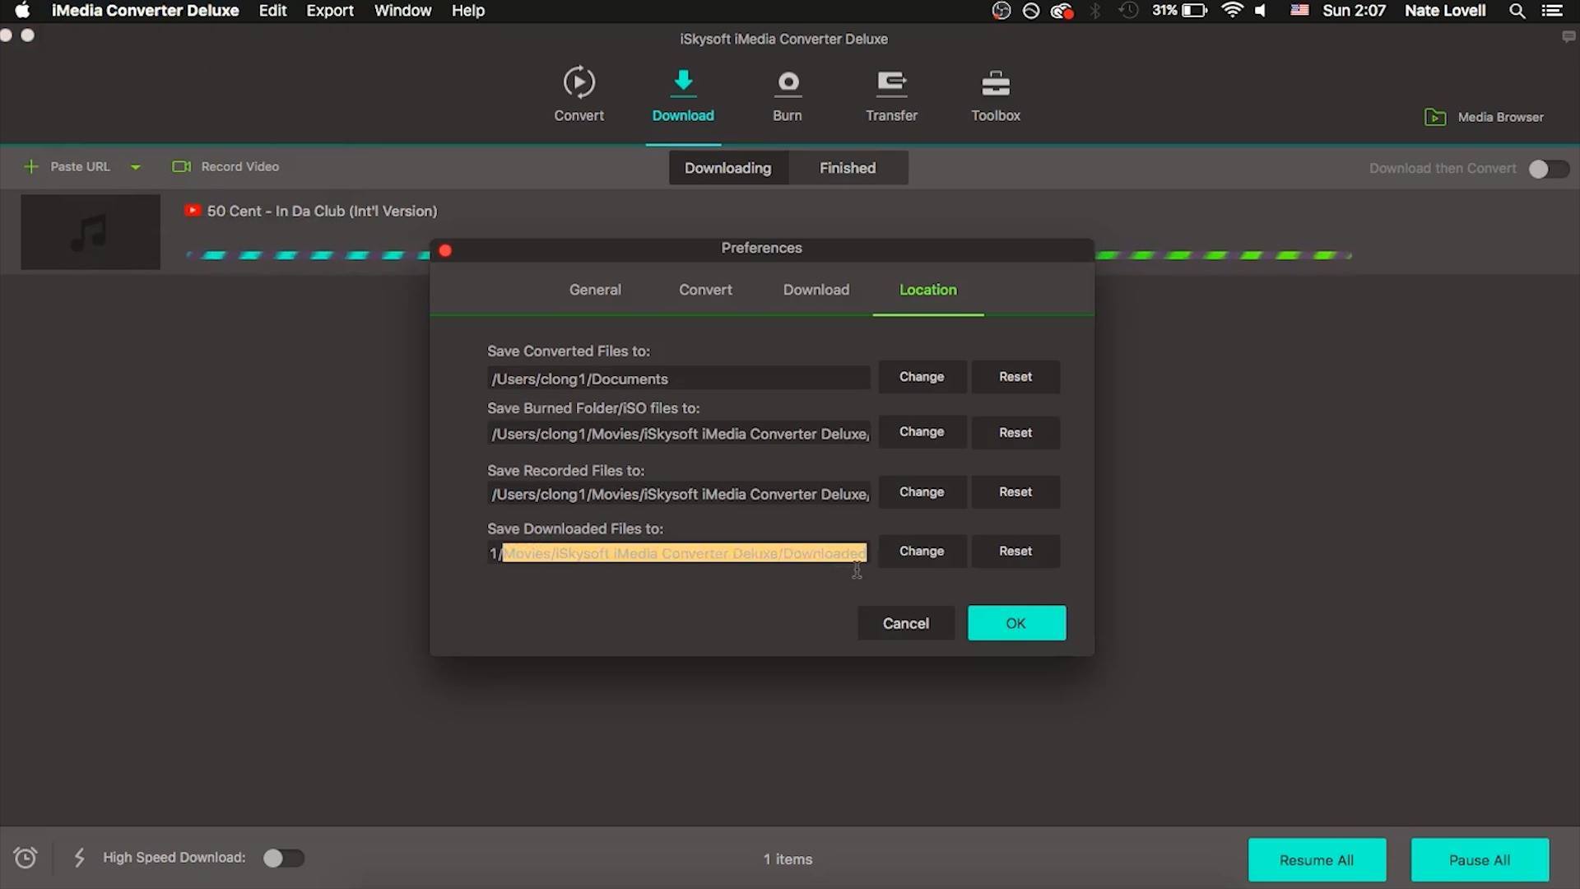This screenshot has height=889, width=1580.
Task: Reset the recorded files save location
Action: point(1015,492)
